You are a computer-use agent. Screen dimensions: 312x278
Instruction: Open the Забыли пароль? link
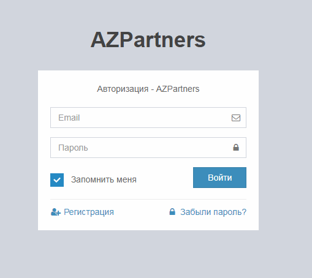point(213,212)
